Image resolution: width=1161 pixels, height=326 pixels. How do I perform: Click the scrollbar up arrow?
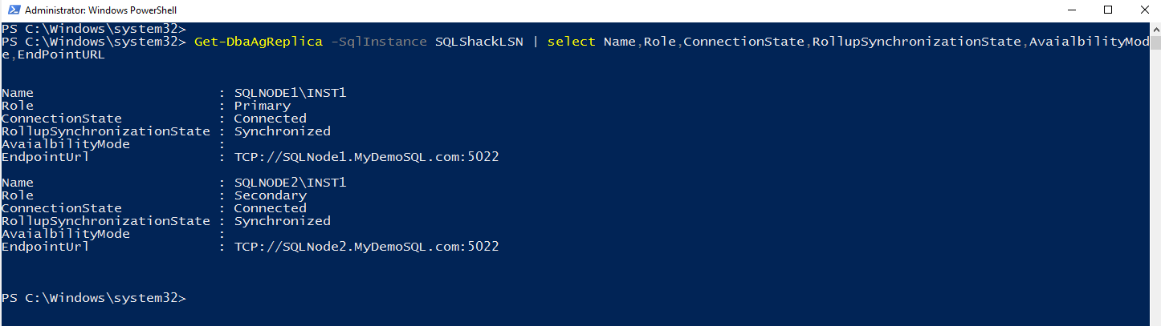tap(1155, 29)
